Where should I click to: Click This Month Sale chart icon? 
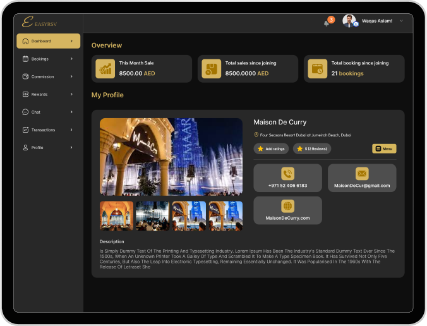click(x=105, y=69)
